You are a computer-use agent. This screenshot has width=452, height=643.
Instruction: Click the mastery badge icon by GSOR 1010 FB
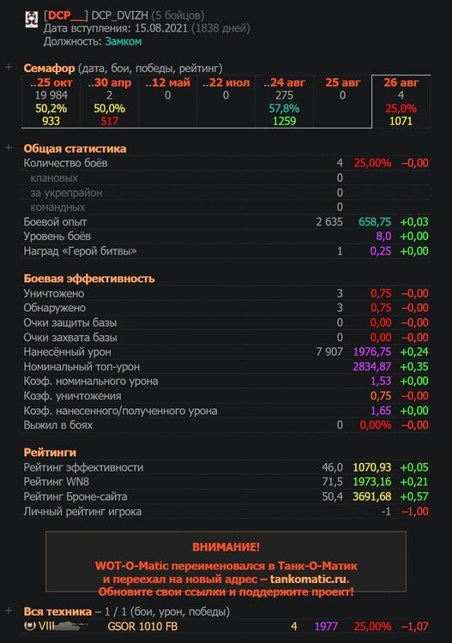(29, 626)
